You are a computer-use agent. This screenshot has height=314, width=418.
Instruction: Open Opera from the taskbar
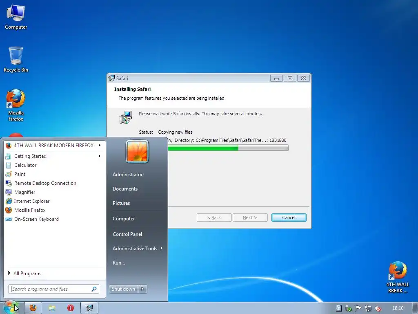tap(70, 308)
